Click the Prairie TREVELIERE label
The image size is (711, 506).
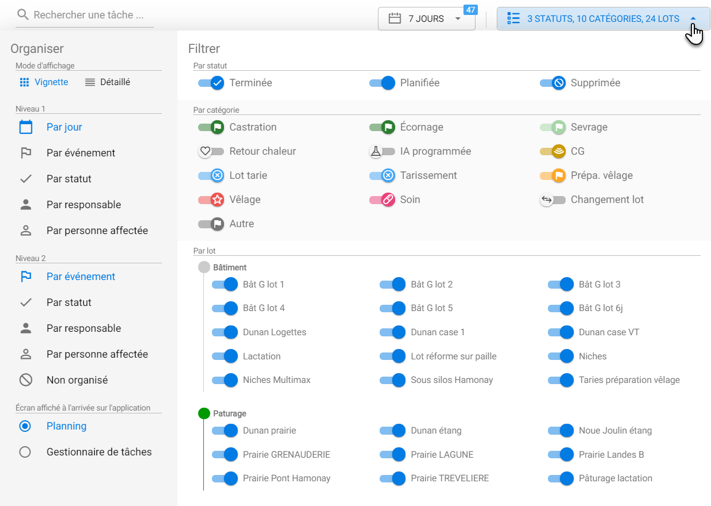[450, 478]
